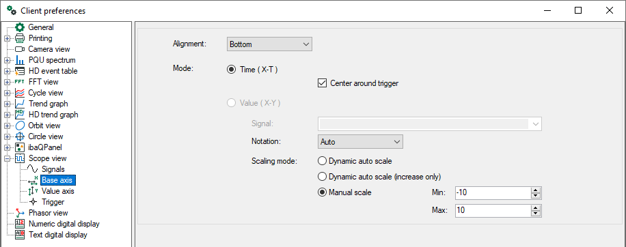Select the ibaQPanel icon
Viewport: 626px width, 247px height.
tap(20, 147)
